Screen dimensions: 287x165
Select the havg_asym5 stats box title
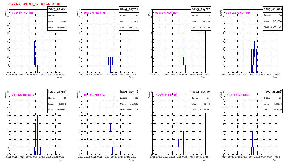point(129,91)
